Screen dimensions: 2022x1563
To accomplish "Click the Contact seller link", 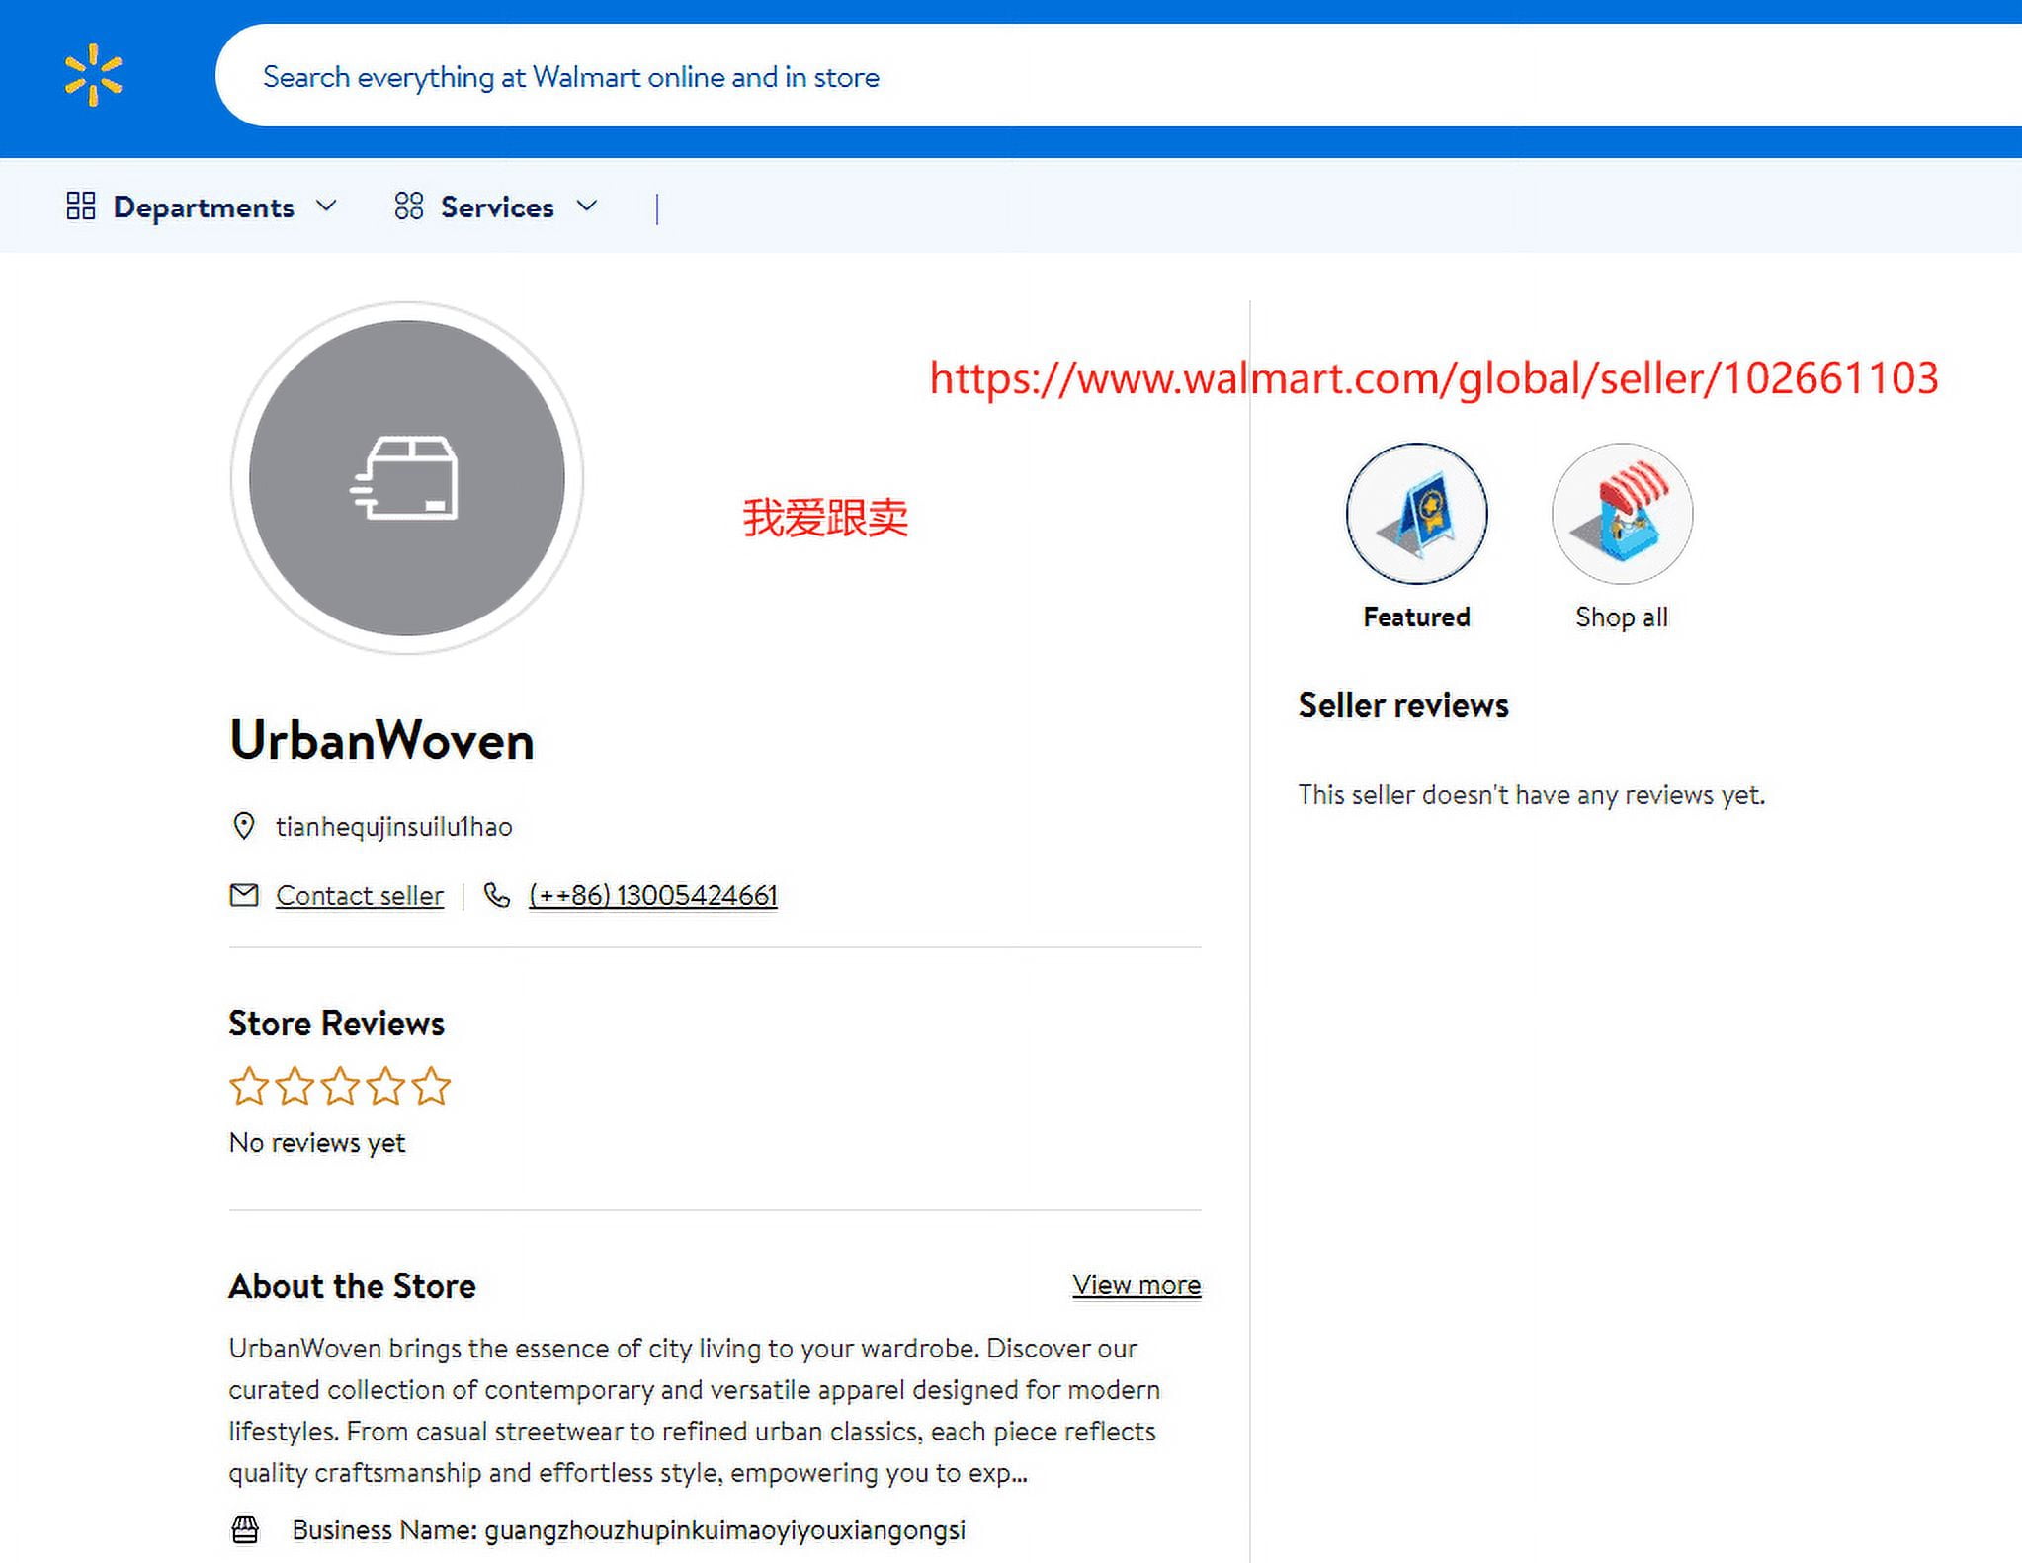I will point(359,895).
